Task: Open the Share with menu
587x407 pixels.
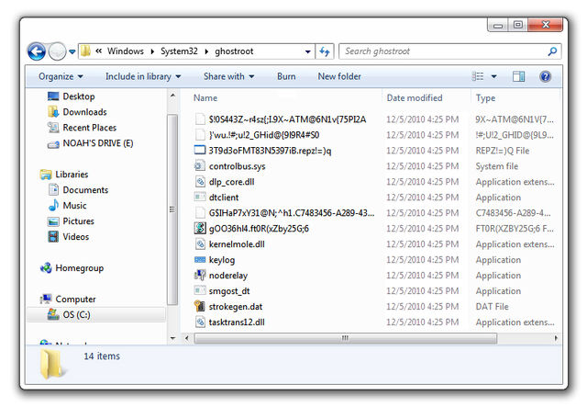Action: tap(228, 76)
